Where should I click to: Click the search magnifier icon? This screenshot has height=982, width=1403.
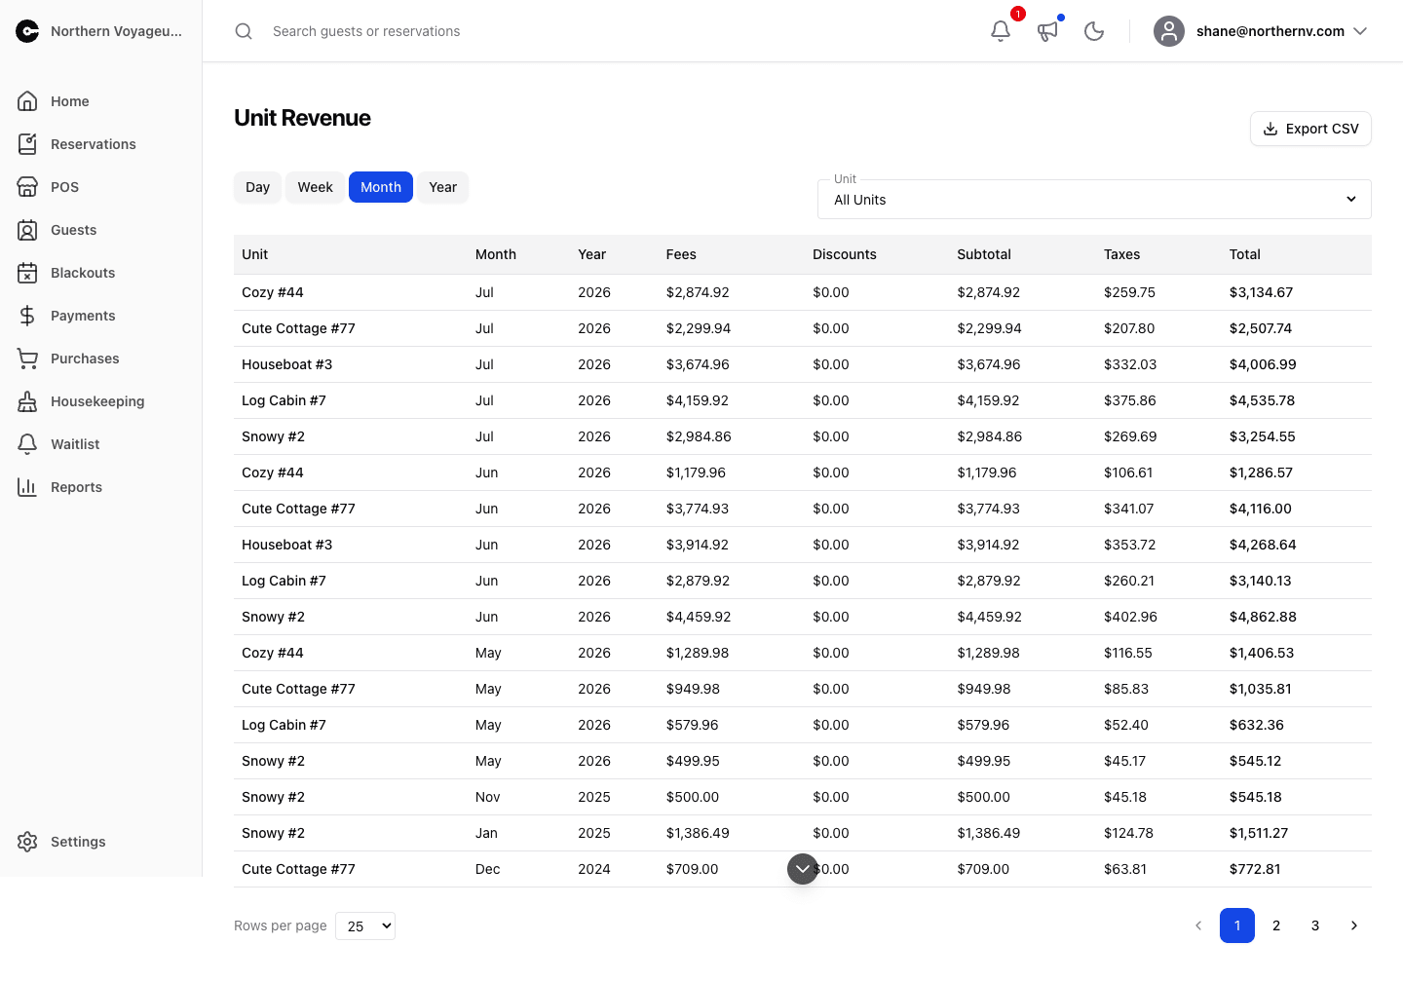pyautogui.click(x=244, y=31)
